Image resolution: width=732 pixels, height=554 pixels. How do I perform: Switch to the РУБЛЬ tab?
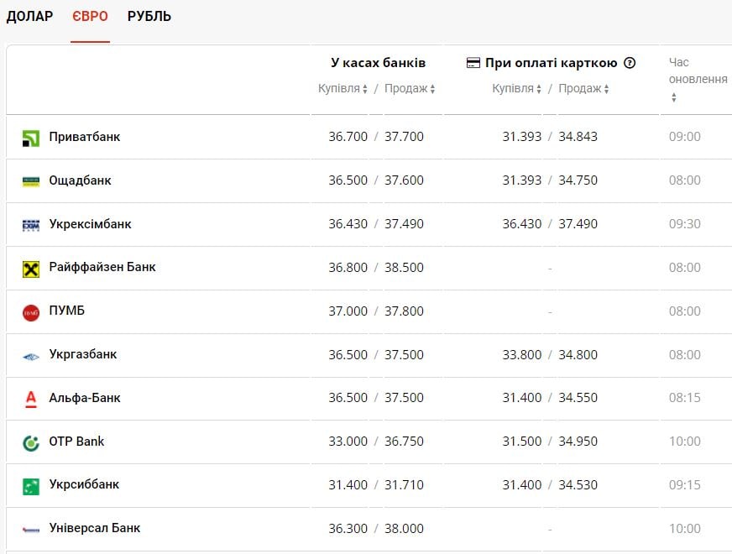pos(149,17)
